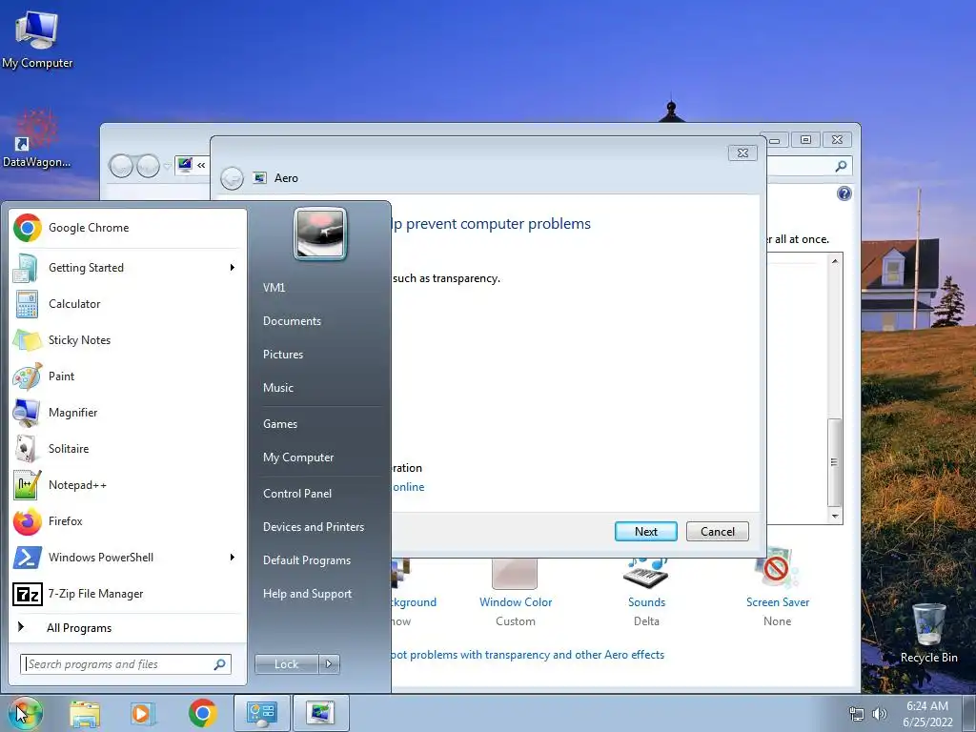The height and width of the screenshot is (732, 976).
Task: Open Windows PowerShell from Start menu
Action: click(x=128, y=557)
